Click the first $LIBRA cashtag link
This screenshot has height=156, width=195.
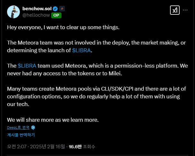[x=81, y=50]
